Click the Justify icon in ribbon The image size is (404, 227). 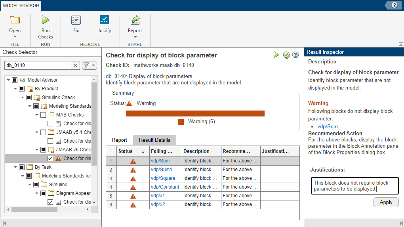coord(105,20)
